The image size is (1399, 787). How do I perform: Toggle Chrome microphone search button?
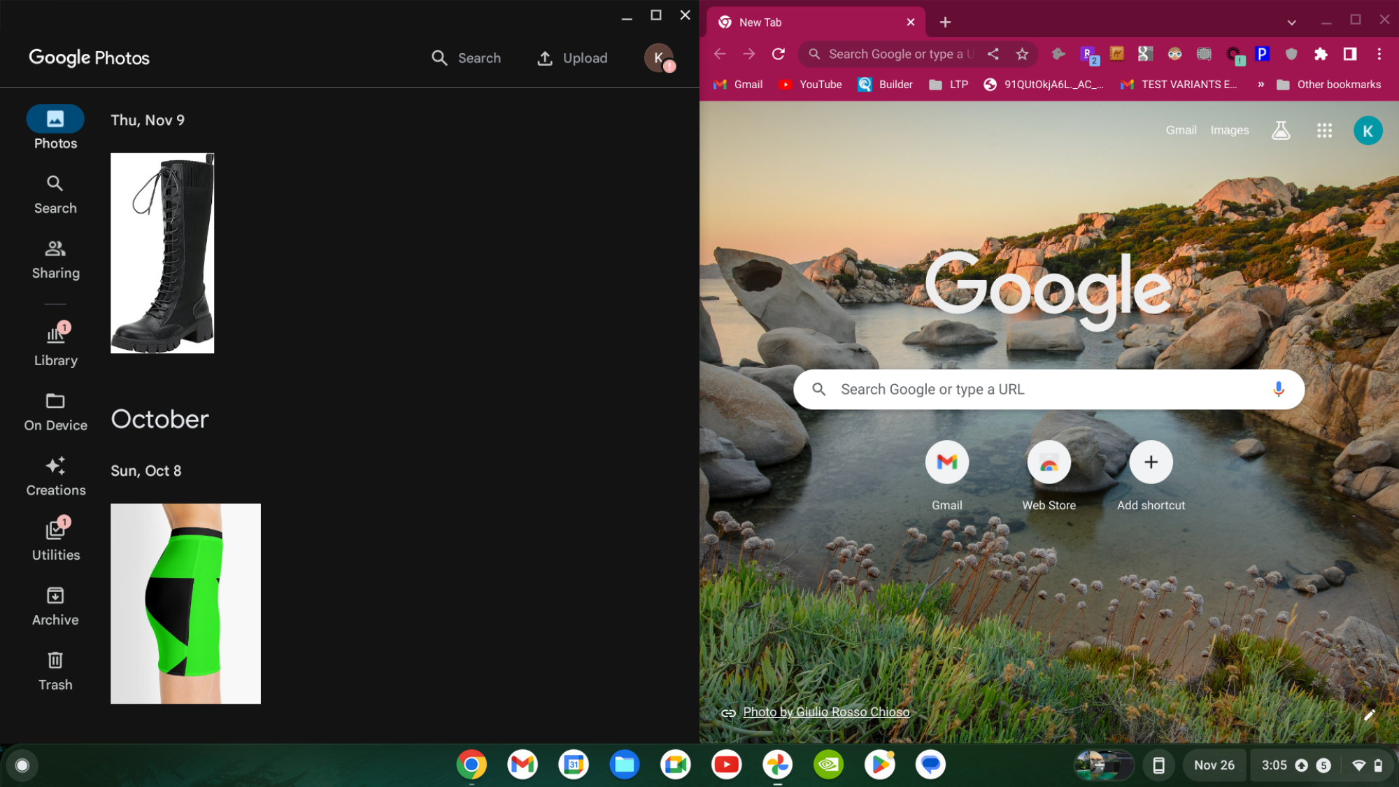(x=1279, y=388)
